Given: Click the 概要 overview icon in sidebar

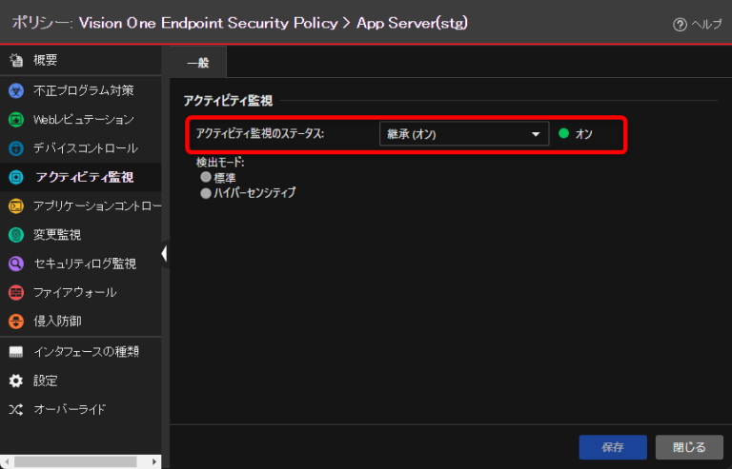Looking at the screenshot, I should pyautogui.click(x=16, y=60).
